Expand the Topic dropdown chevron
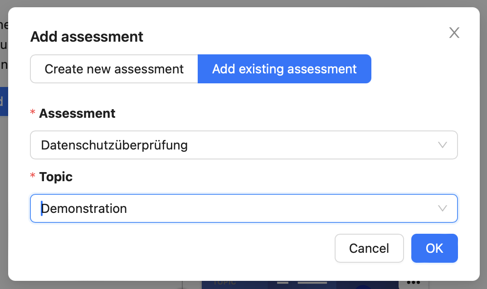This screenshot has width=487, height=289. pos(442,208)
